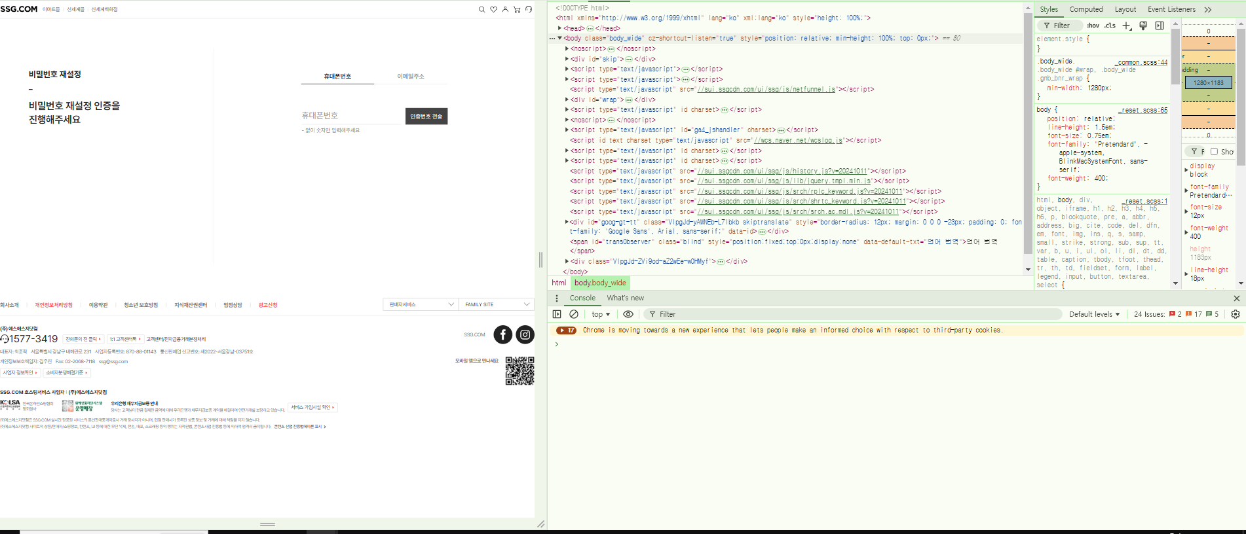This screenshot has height=534, width=1246.
Task: Expand the head element node
Action: (x=559, y=28)
